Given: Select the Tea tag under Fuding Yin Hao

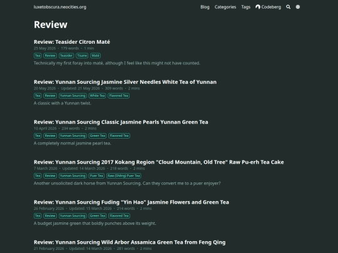Looking at the screenshot, I should click(38, 216).
